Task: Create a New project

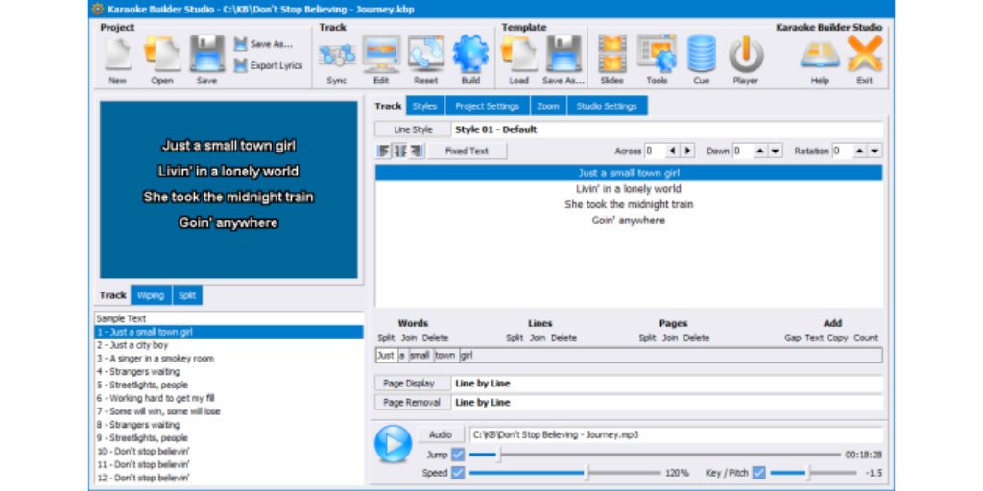Action: coord(117,61)
